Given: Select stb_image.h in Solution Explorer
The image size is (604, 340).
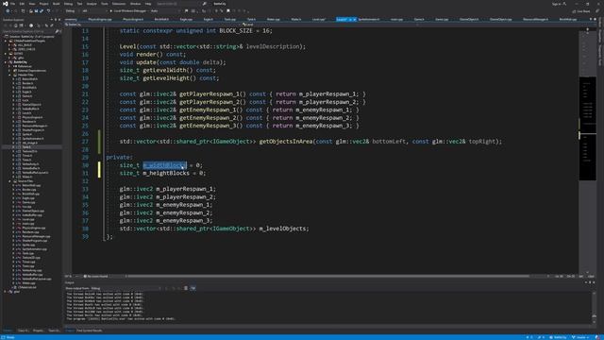Looking at the screenshot, I should [x=29, y=143].
